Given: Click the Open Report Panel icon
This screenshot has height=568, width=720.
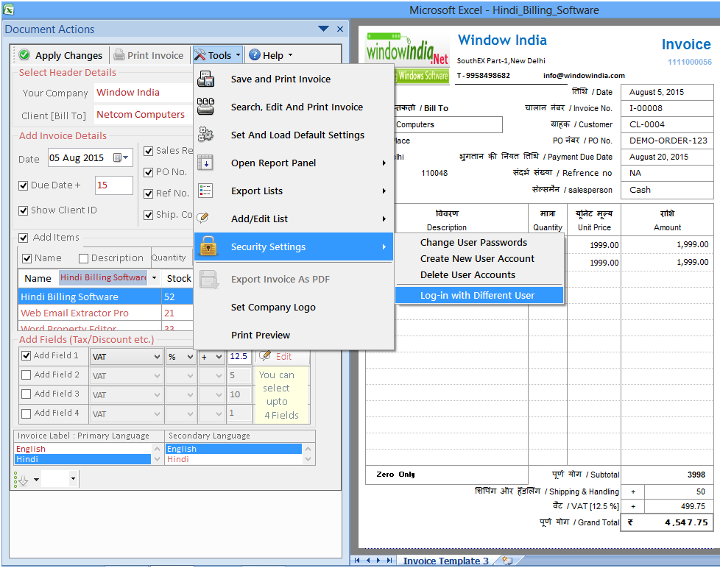Looking at the screenshot, I should 205,163.
